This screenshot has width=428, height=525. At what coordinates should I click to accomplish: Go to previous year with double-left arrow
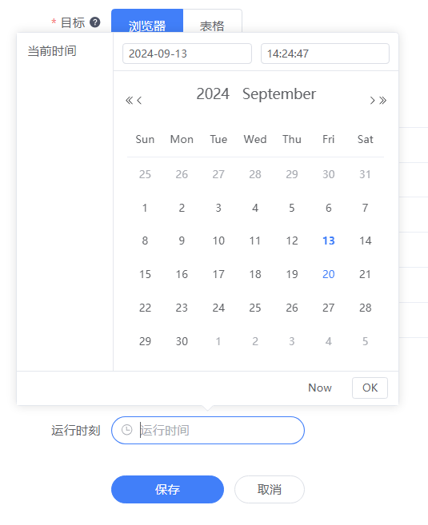(129, 100)
